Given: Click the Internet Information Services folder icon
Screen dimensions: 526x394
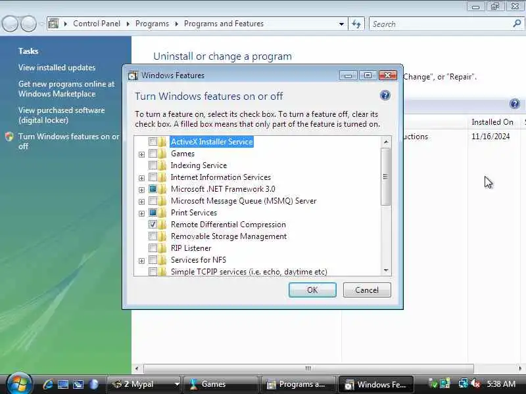Looking at the screenshot, I should tap(162, 177).
